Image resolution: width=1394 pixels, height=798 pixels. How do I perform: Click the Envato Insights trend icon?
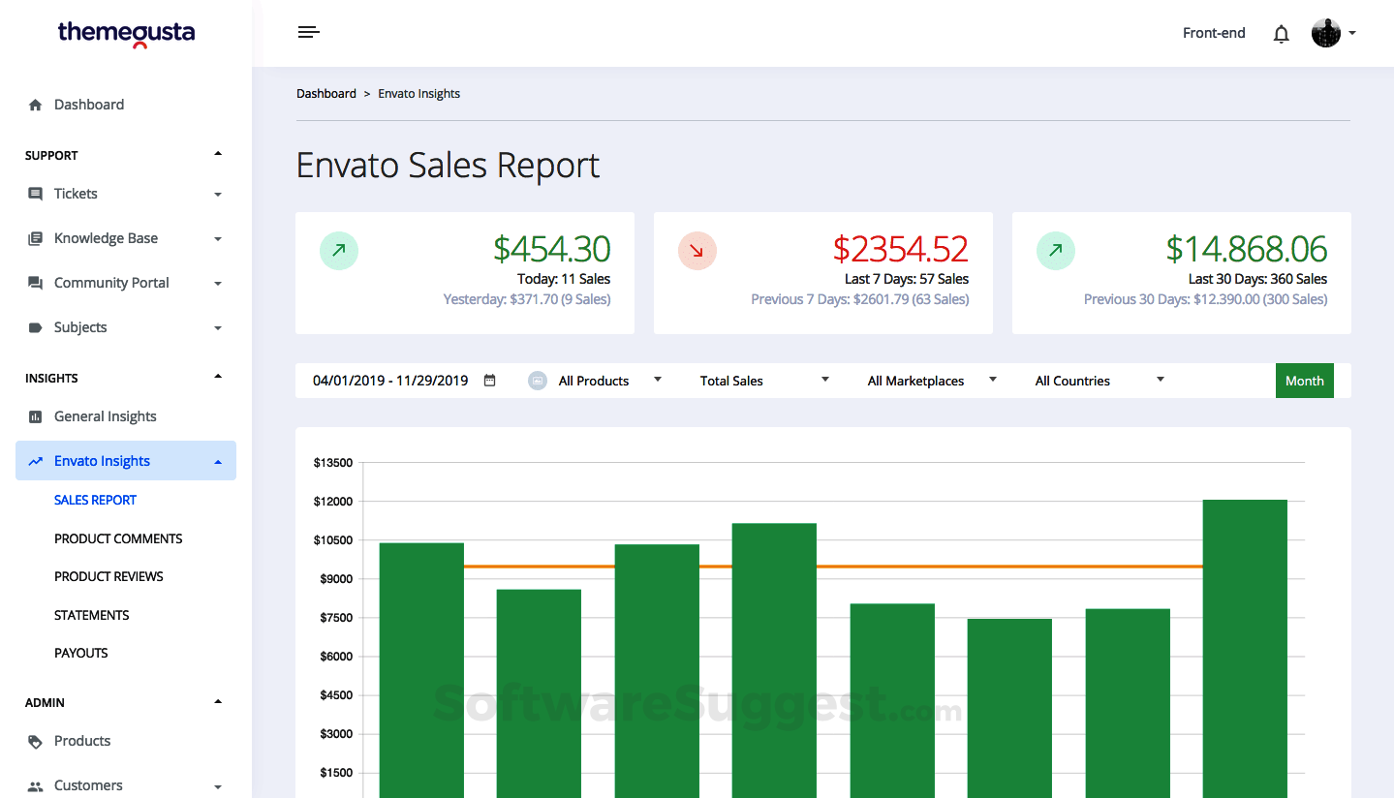(36, 461)
